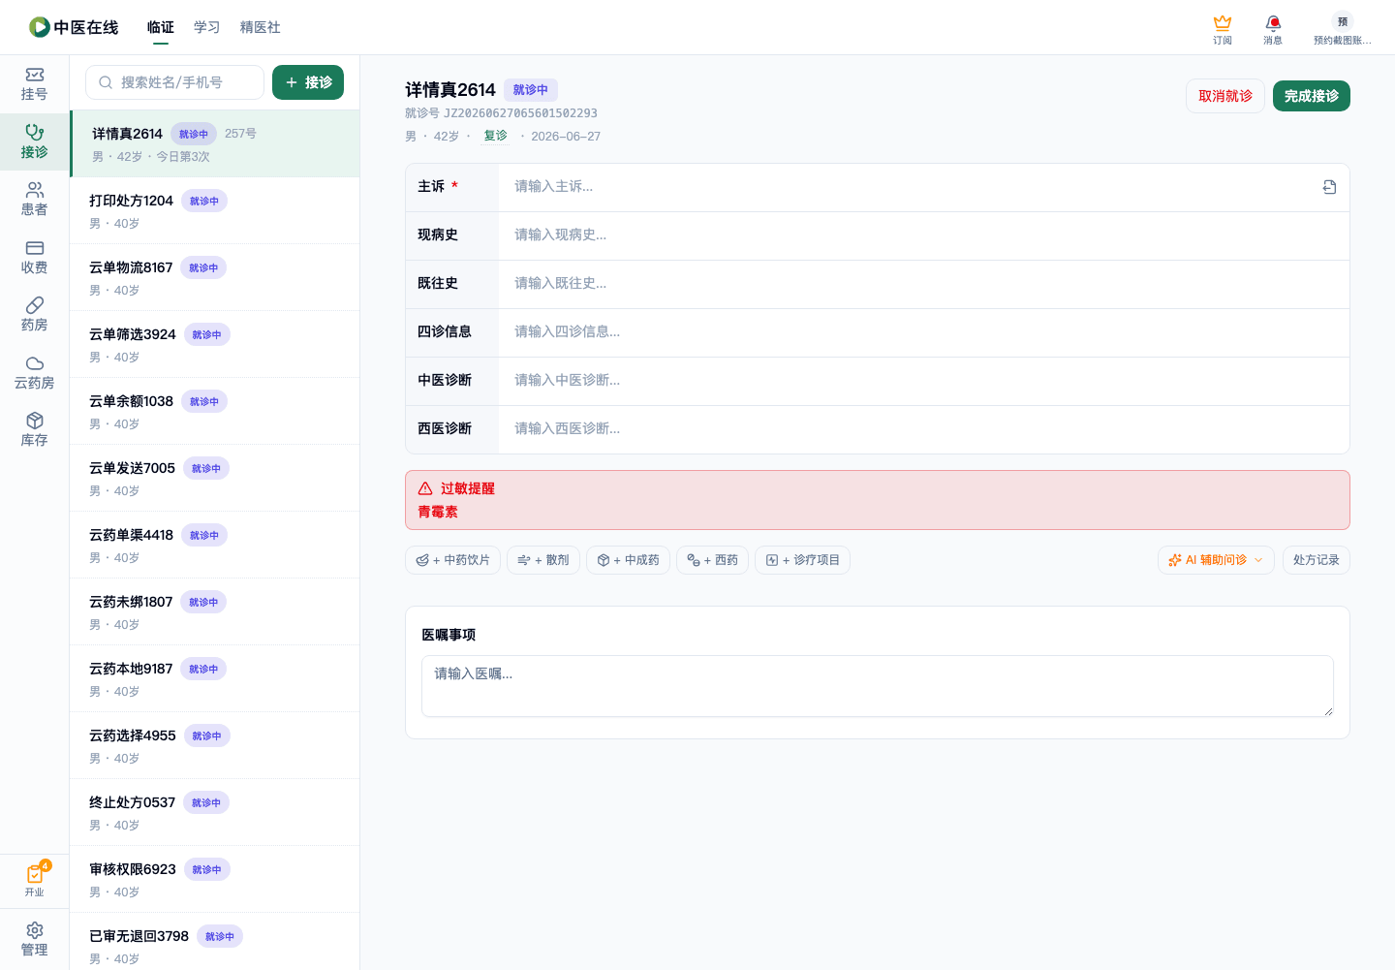This screenshot has width=1395, height=970.
Task: Switch to the 学习 tab
Action: coord(207,27)
